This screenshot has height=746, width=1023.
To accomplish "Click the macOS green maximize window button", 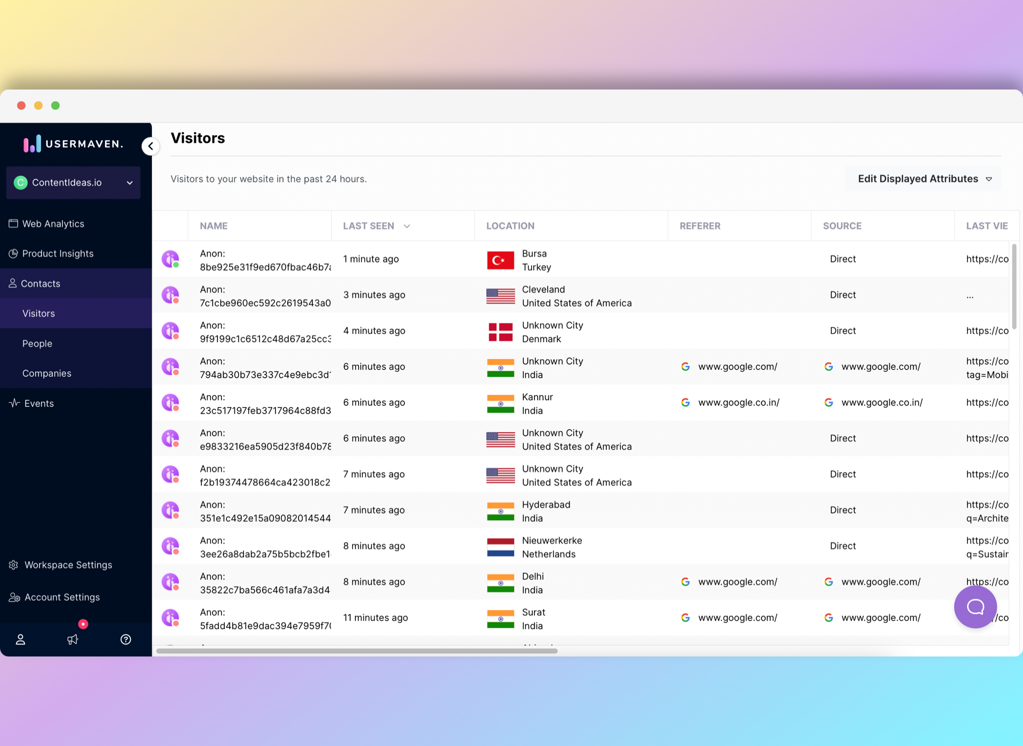I will [x=55, y=106].
